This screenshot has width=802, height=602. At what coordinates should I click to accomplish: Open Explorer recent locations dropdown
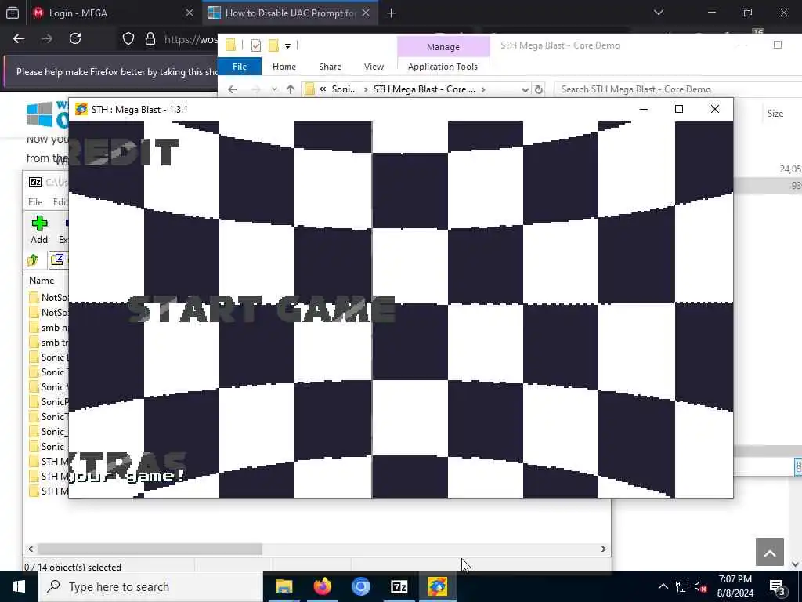274,89
